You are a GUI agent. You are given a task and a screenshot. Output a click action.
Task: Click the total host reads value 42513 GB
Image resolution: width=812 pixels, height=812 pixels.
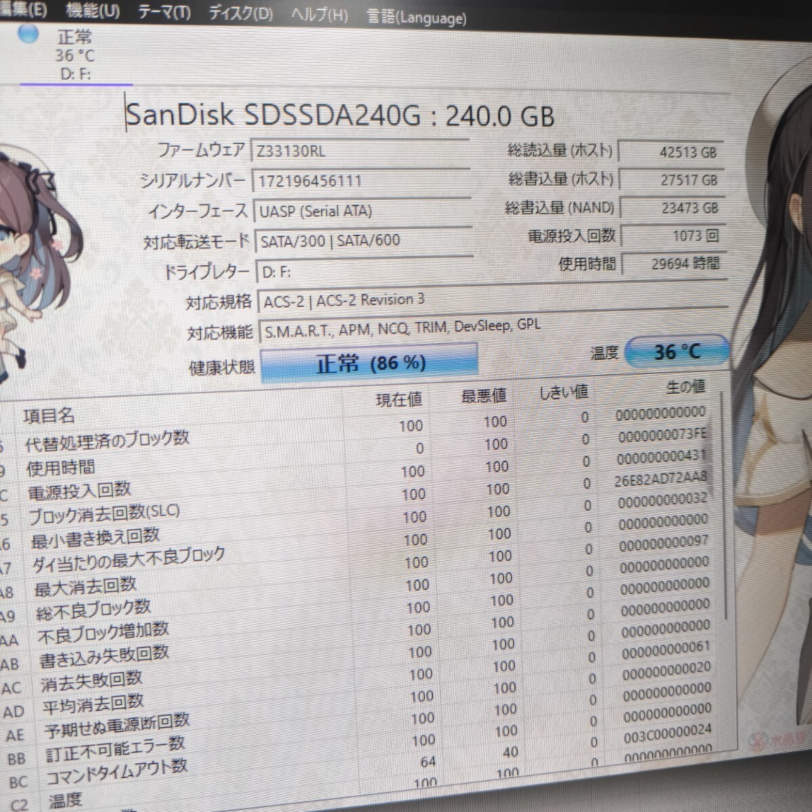(x=671, y=153)
